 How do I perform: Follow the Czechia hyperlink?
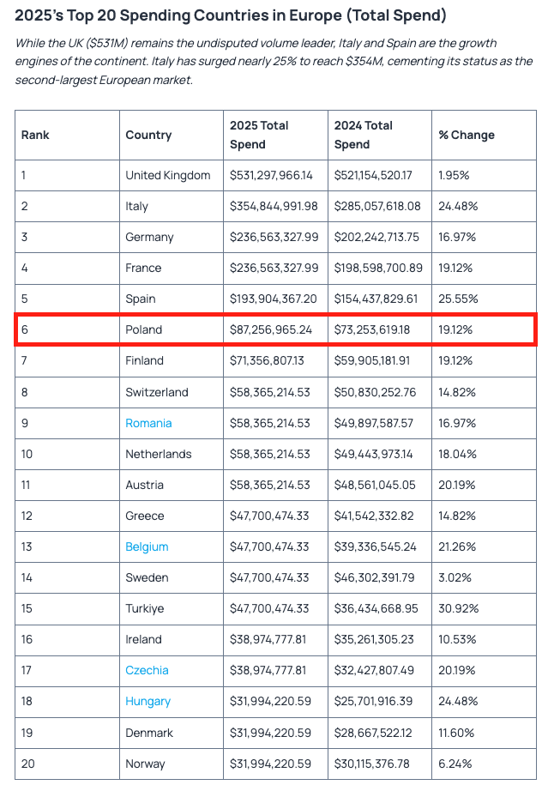pos(147,670)
